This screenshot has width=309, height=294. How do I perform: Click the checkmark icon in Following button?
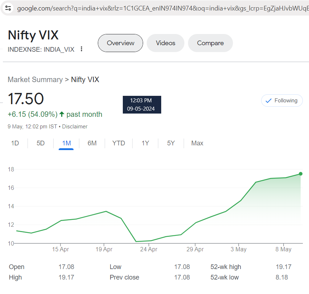coord(268,101)
